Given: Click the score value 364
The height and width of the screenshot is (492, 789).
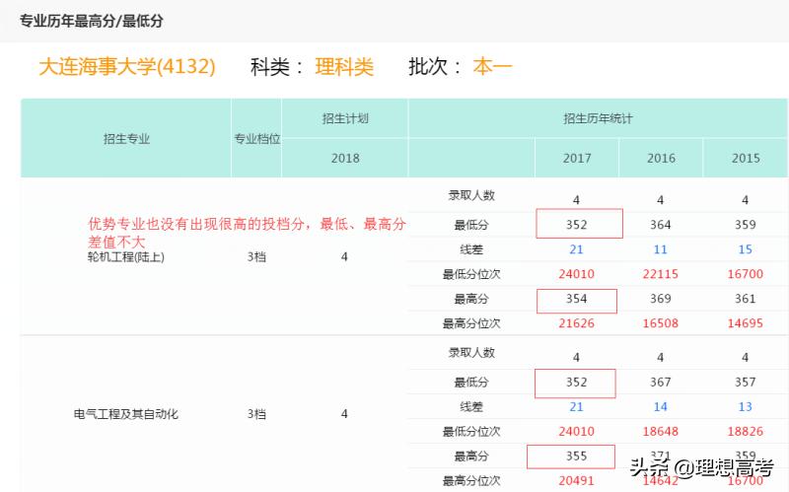Looking at the screenshot, I should [x=660, y=225].
